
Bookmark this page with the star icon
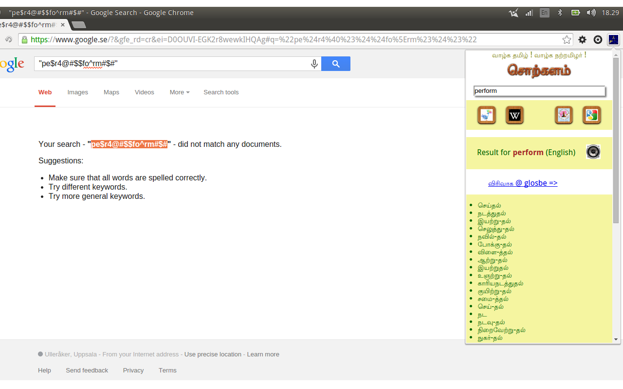pos(567,40)
